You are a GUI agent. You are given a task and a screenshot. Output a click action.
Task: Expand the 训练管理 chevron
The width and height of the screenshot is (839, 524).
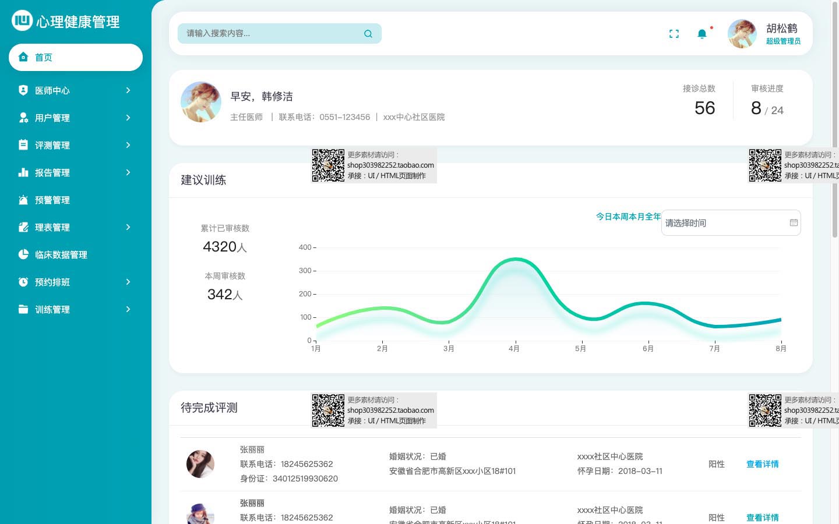click(128, 309)
